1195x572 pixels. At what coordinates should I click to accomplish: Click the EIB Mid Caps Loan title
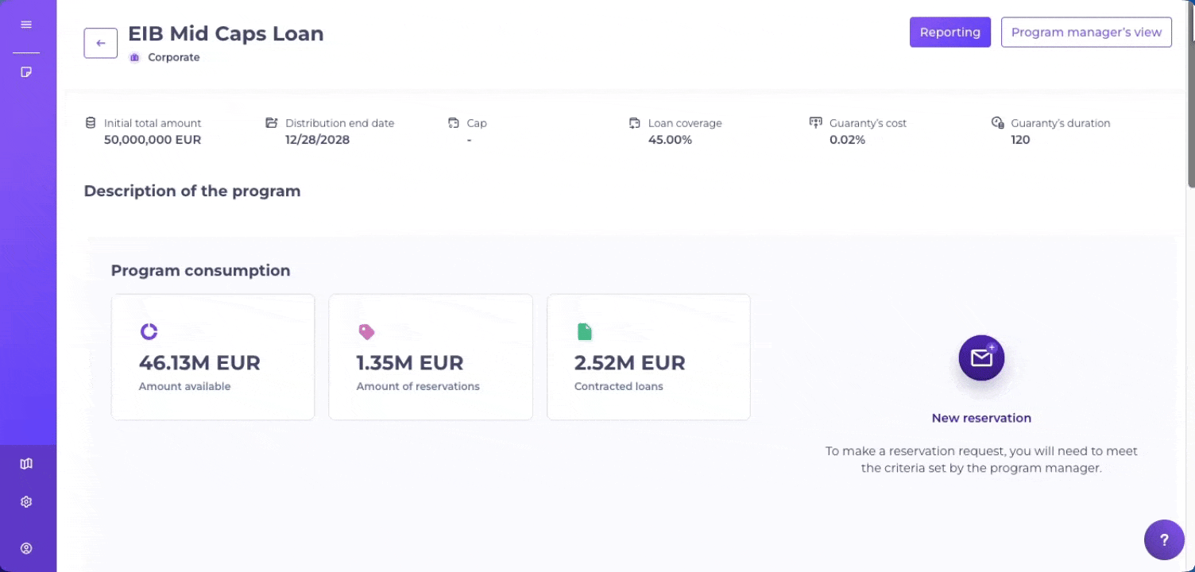(x=226, y=34)
